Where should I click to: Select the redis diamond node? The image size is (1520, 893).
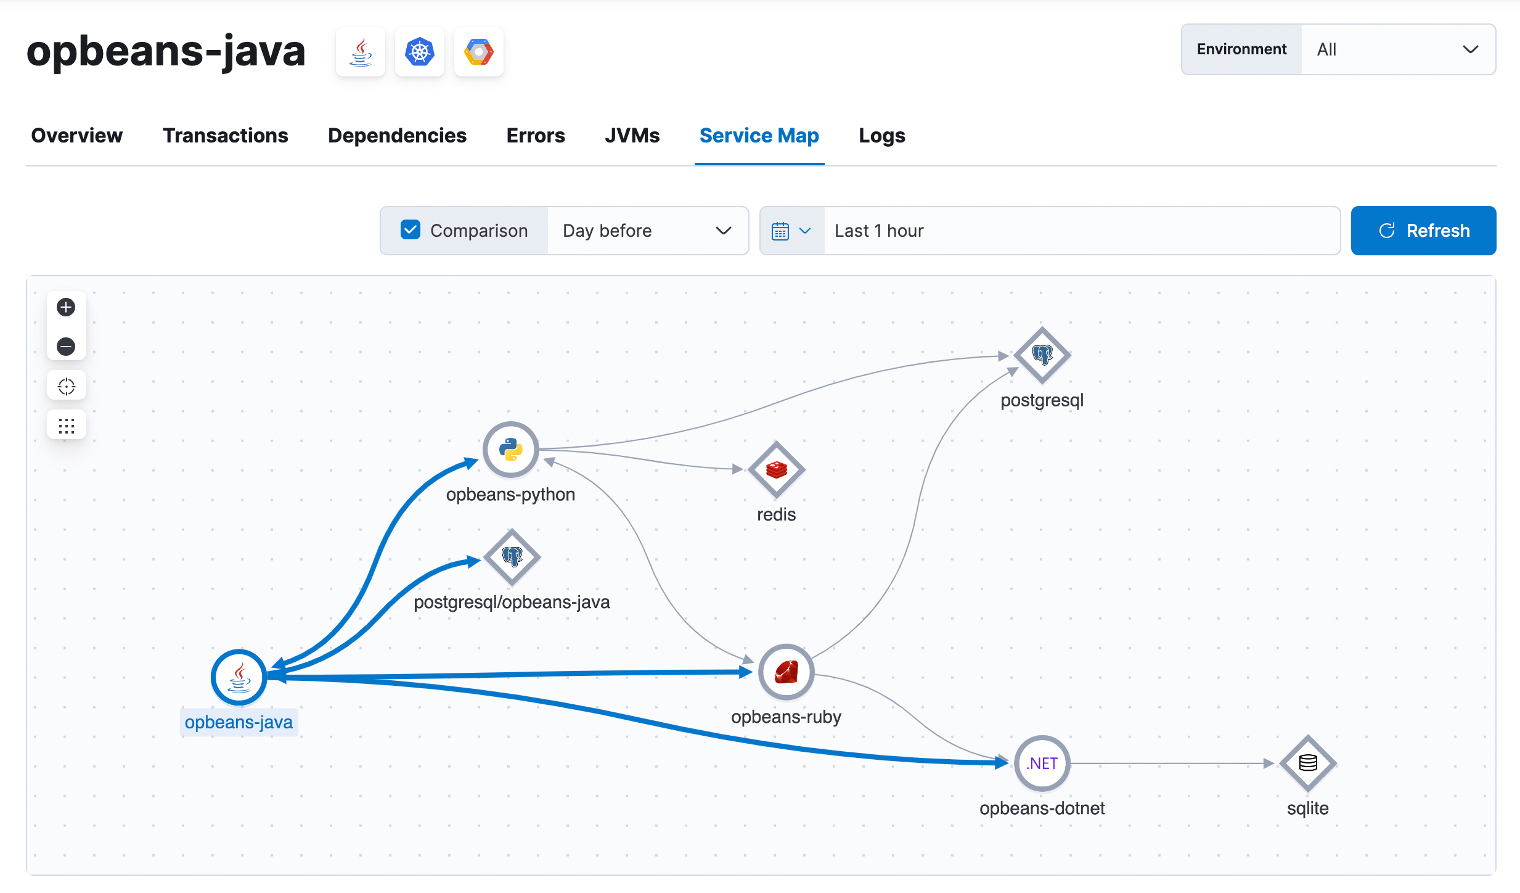coord(776,469)
